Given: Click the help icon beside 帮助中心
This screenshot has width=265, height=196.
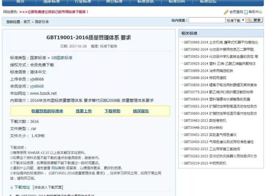Looking at the screenshot, I should [x=246, y=12].
